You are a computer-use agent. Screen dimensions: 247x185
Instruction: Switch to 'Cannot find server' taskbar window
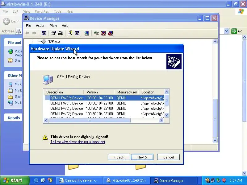point(79,180)
